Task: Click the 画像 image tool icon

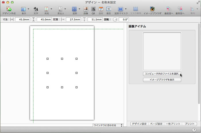Action: [86, 9]
